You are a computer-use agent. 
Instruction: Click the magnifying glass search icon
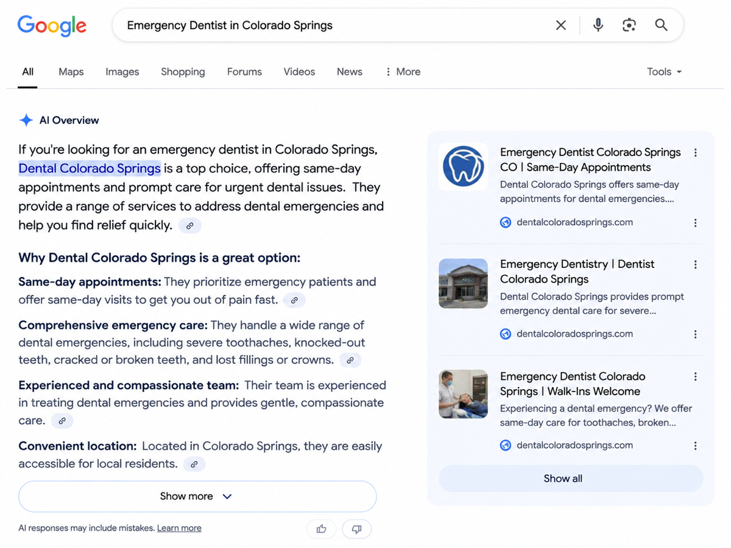(x=661, y=25)
